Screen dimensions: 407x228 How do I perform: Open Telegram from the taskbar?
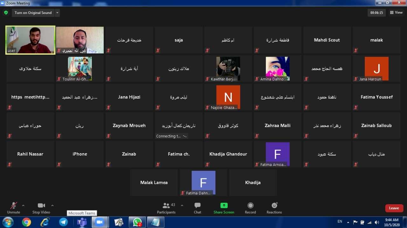click(x=63, y=222)
